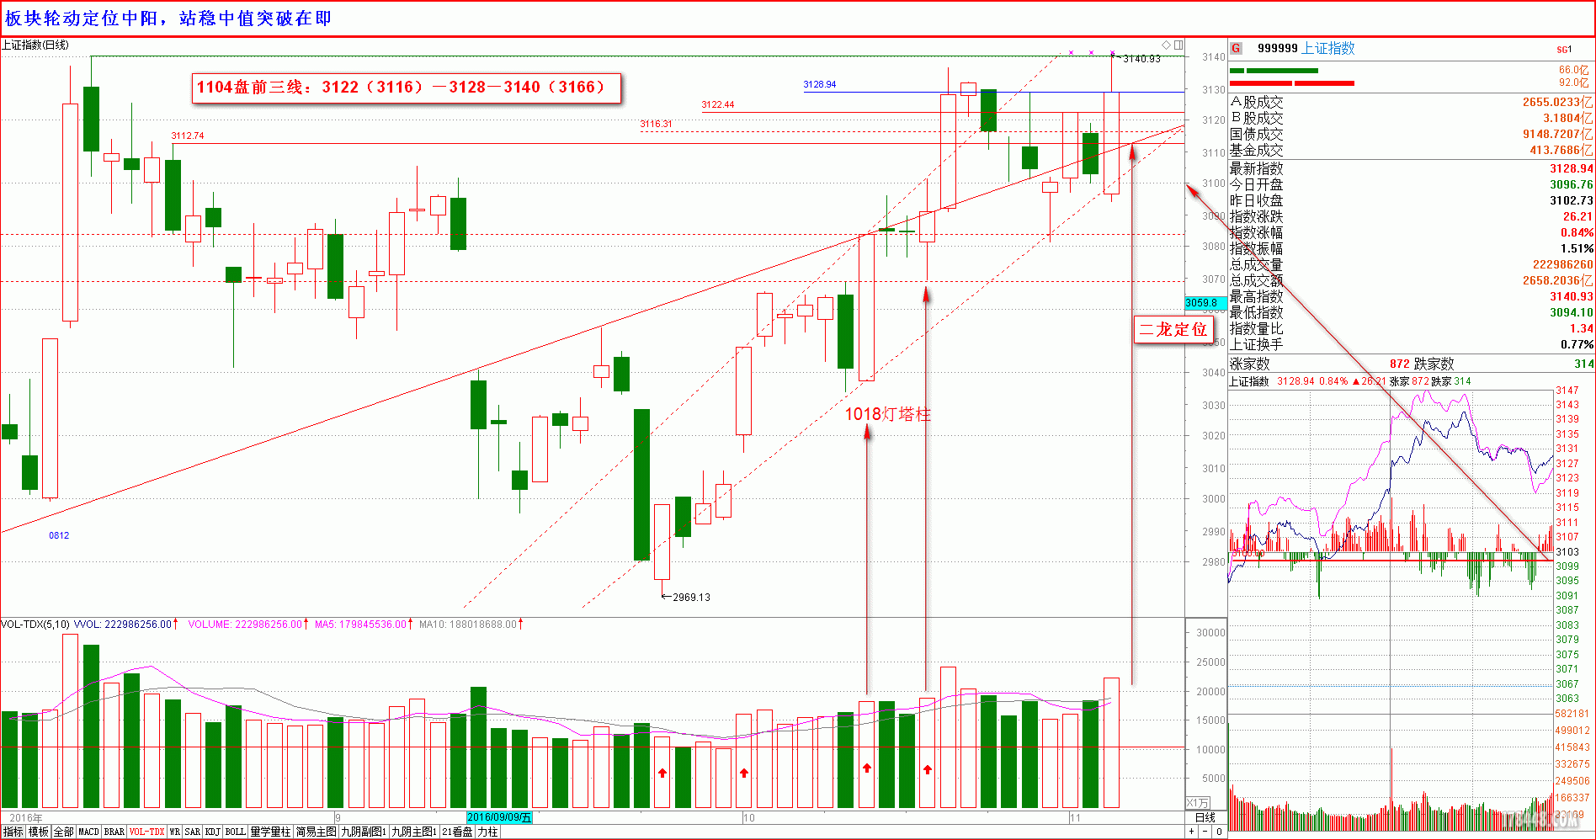The height and width of the screenshot is (840, 1596).
Task: Click the split-panel icon above the chart
Action: coord(1178,45)
